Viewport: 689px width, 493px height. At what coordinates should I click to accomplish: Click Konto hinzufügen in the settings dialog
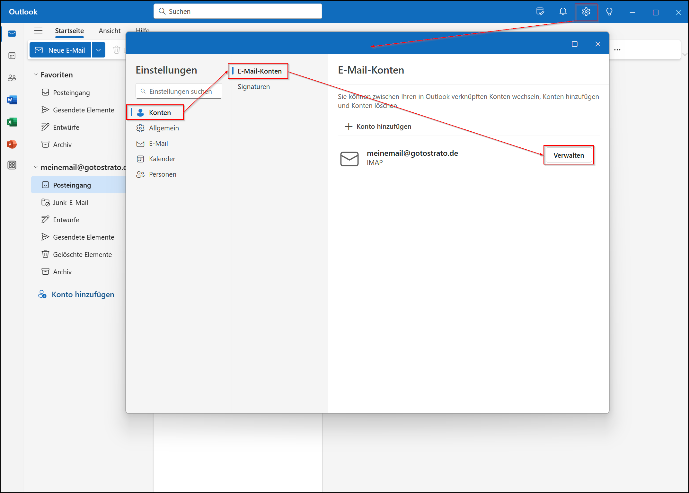point(384,126)
